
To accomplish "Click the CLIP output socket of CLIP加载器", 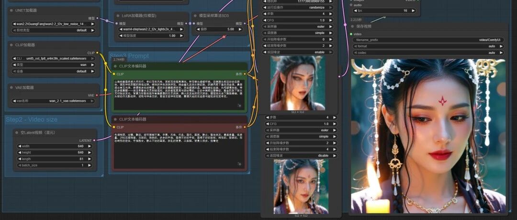I will pos(97,52).
